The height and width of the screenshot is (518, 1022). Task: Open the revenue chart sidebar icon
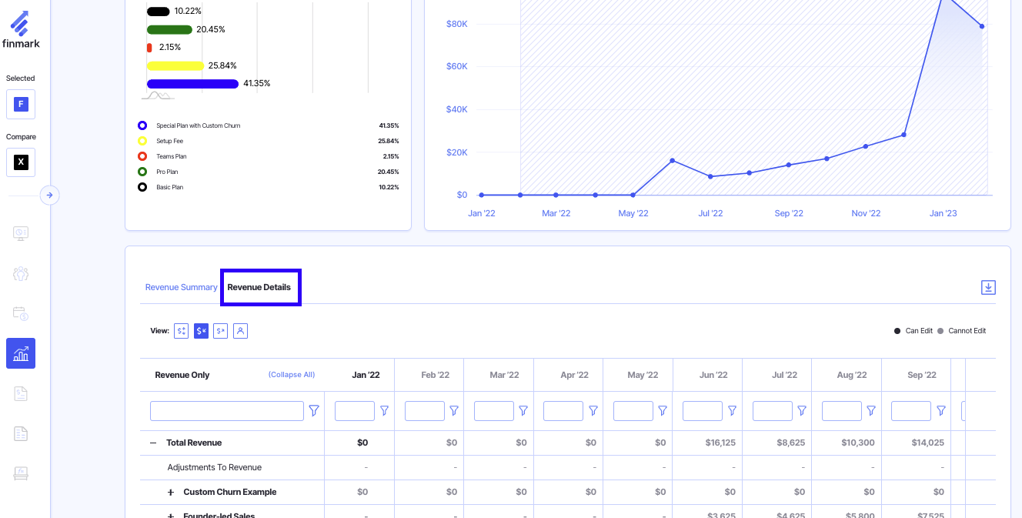point(21,353)
